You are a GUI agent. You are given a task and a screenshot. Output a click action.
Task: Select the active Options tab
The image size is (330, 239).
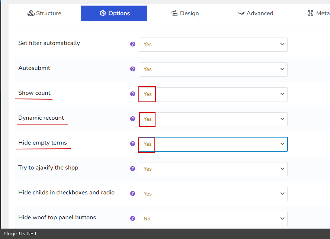coord(114,13)
